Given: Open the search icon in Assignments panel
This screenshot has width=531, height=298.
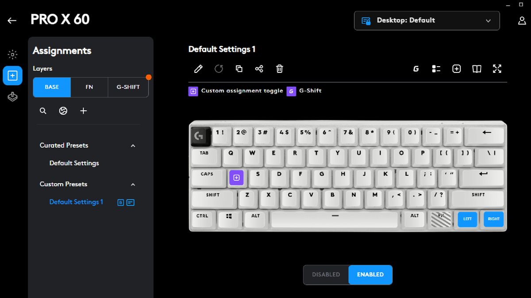Looking at the screenshot, I should tap(43, 111).
